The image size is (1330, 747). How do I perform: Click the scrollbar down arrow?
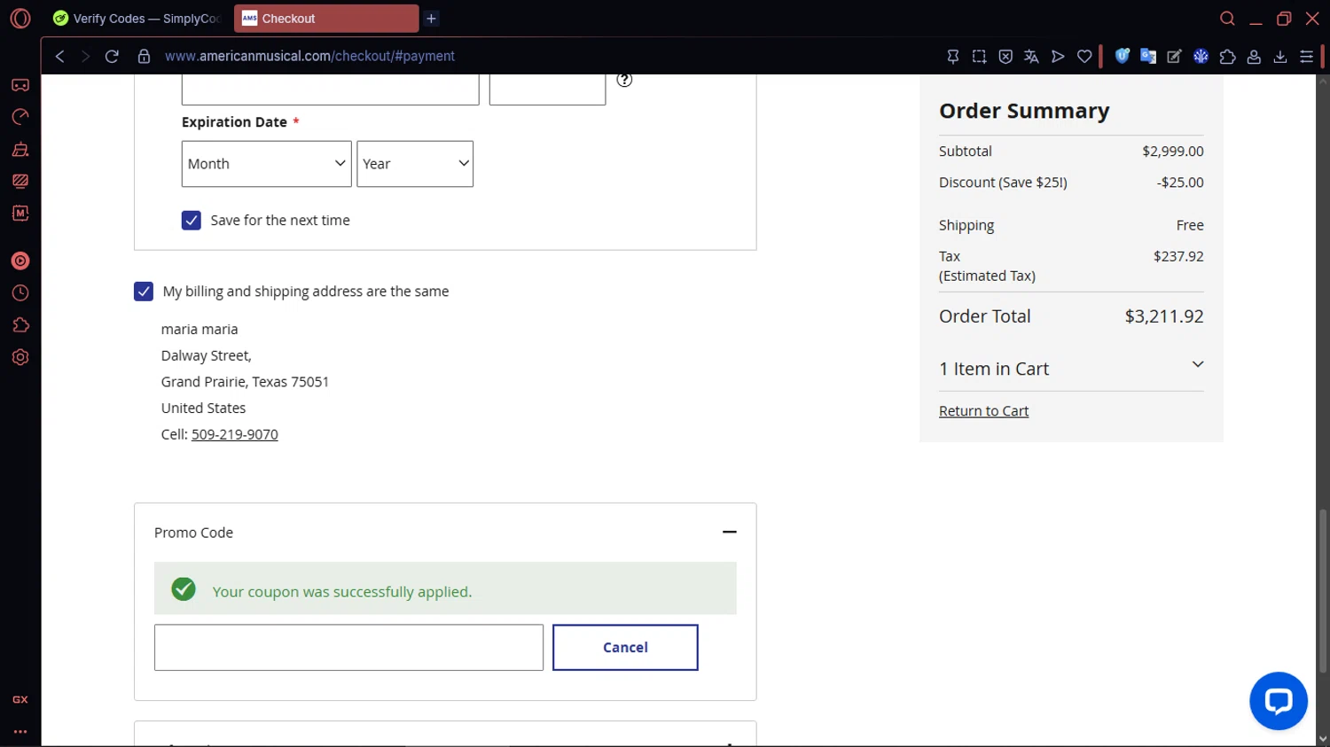click(x=1323, y=738)
